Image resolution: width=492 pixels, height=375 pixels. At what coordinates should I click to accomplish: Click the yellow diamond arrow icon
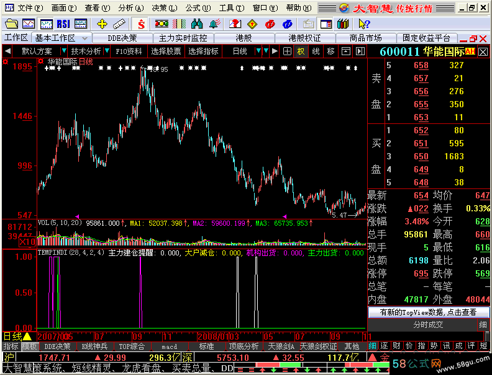tap(252, 24)
